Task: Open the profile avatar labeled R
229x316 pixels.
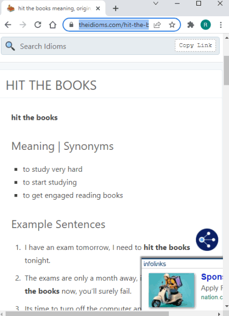Action: click(x=206, y=25)
